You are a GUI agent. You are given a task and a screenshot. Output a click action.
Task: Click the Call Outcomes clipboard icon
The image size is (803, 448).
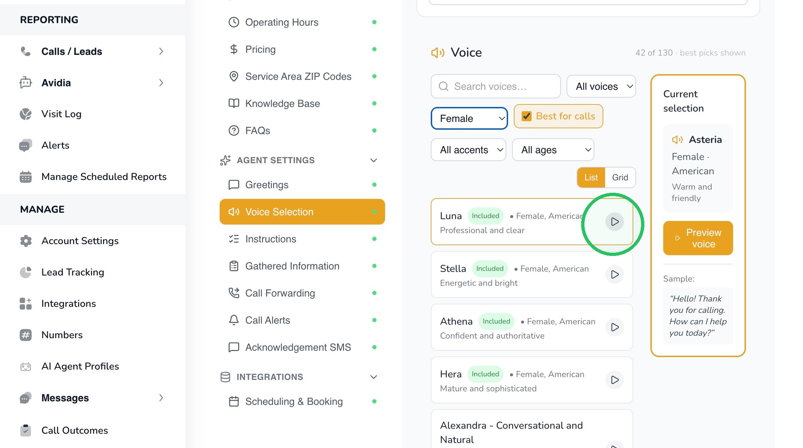coord(25,431)
